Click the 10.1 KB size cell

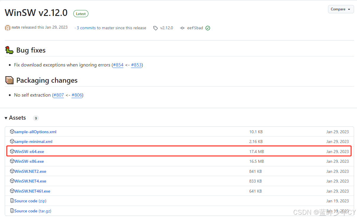coord(256,132)
